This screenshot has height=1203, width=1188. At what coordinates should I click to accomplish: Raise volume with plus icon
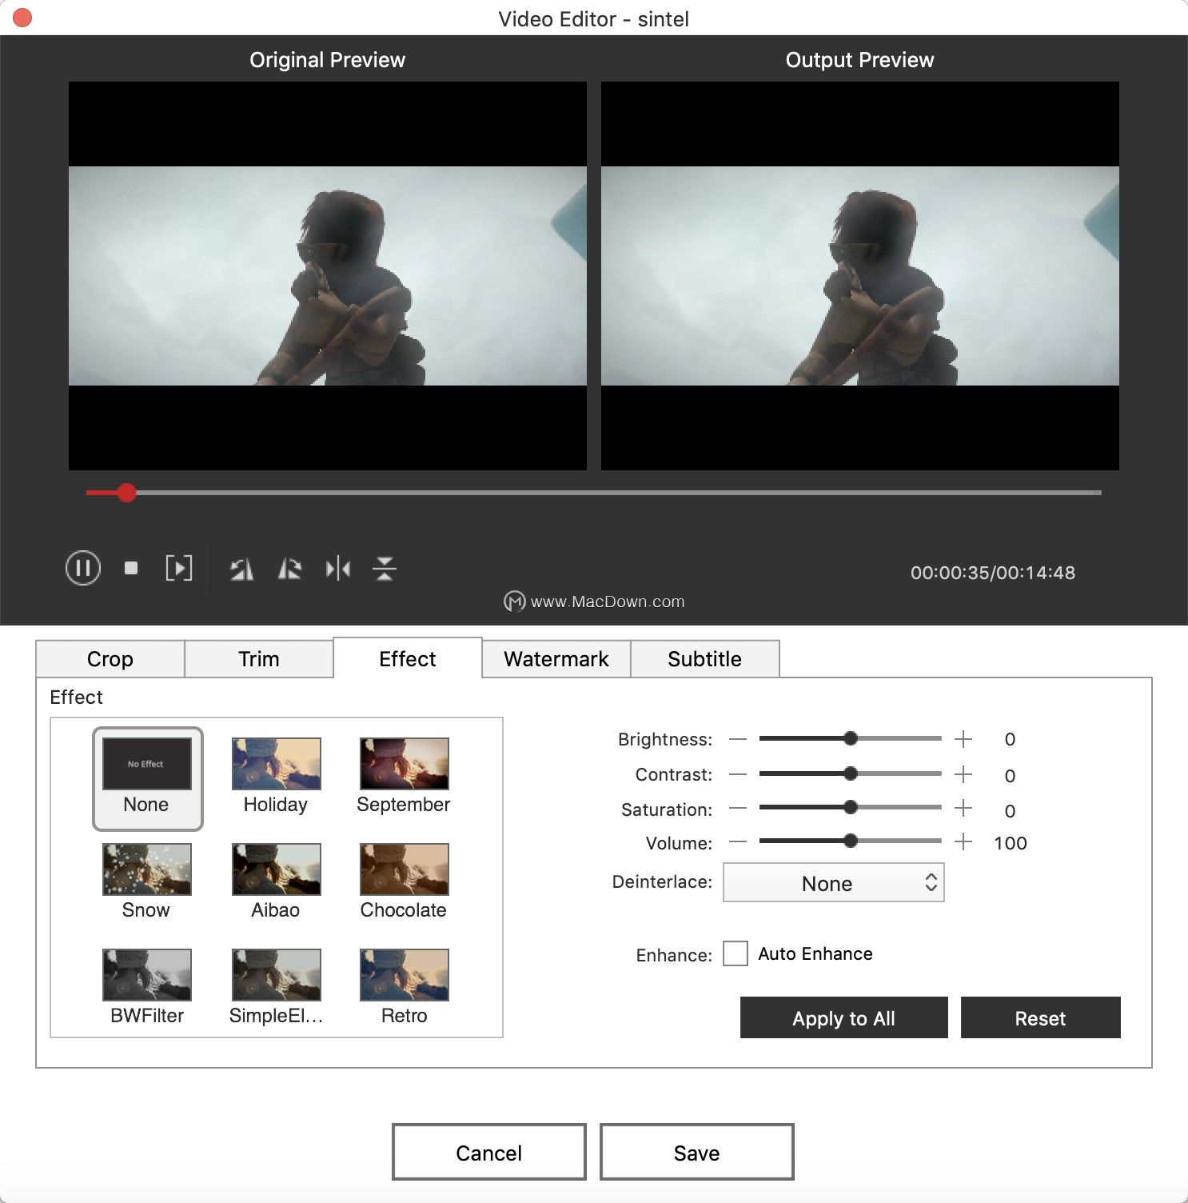tap(963, 841)
